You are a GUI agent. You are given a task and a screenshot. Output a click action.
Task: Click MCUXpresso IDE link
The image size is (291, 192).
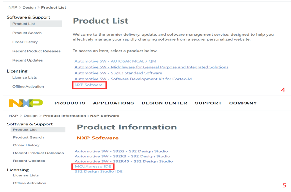(x=93, y=166)
